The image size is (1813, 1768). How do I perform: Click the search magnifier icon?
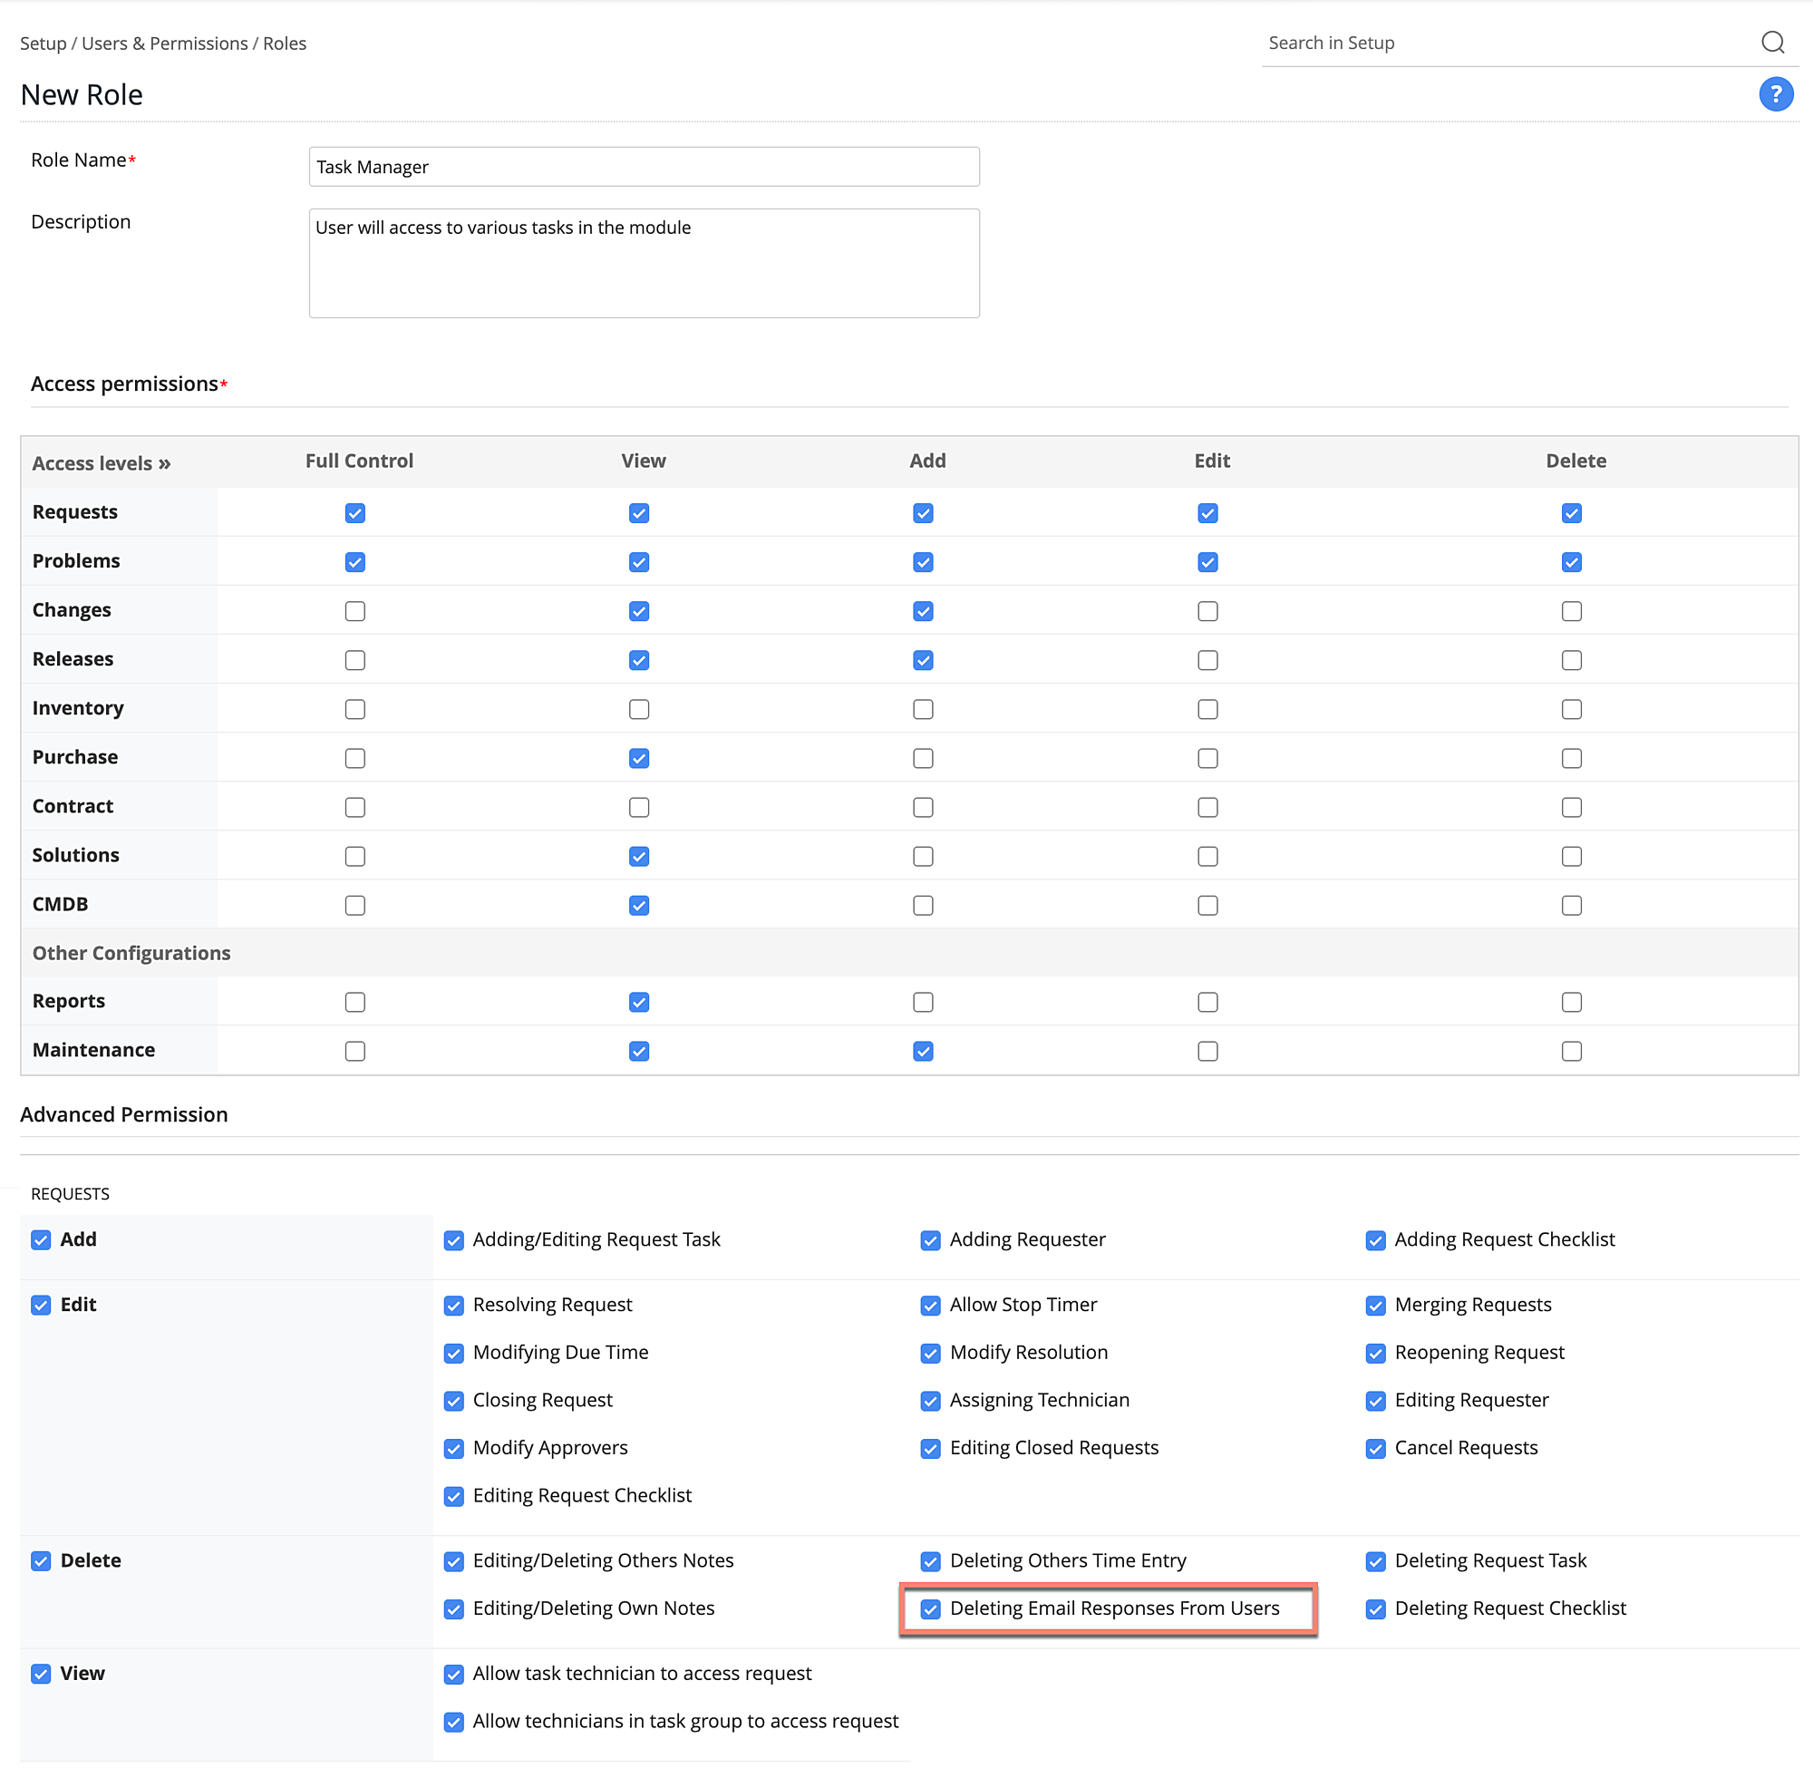pyautogui.click(x=1774, y=42)
